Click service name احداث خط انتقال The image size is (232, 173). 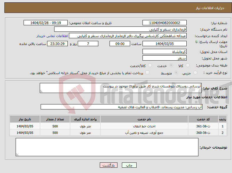pyautogui.click(x=144, y=126)
